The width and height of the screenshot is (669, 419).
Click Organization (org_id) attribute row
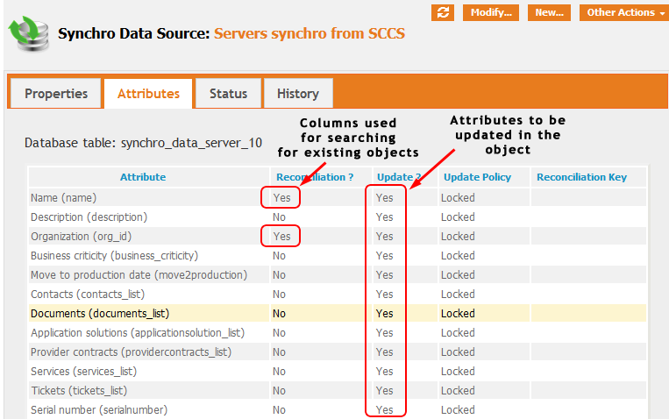tap(82, 236)
